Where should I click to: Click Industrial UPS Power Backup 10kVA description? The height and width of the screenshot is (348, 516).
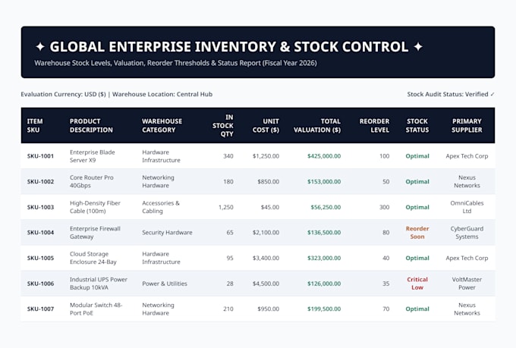(99, 284)
